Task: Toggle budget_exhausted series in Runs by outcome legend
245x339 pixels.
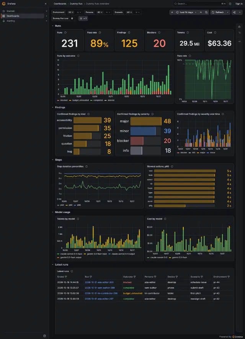Action: click(79, 100)
